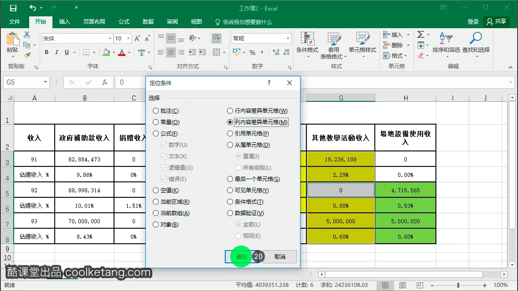Click the Comma Style icon
The height and width of the screenshot is (291, 518).
[x=262, y=52]
